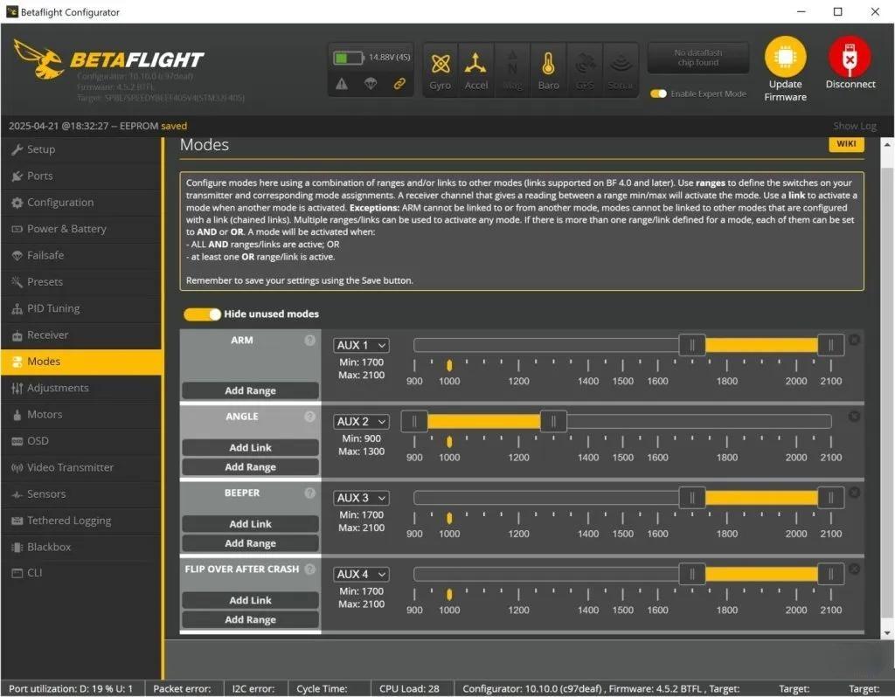Open the AUX 4 dropdown for Flip Over

(x=361, y=575)
